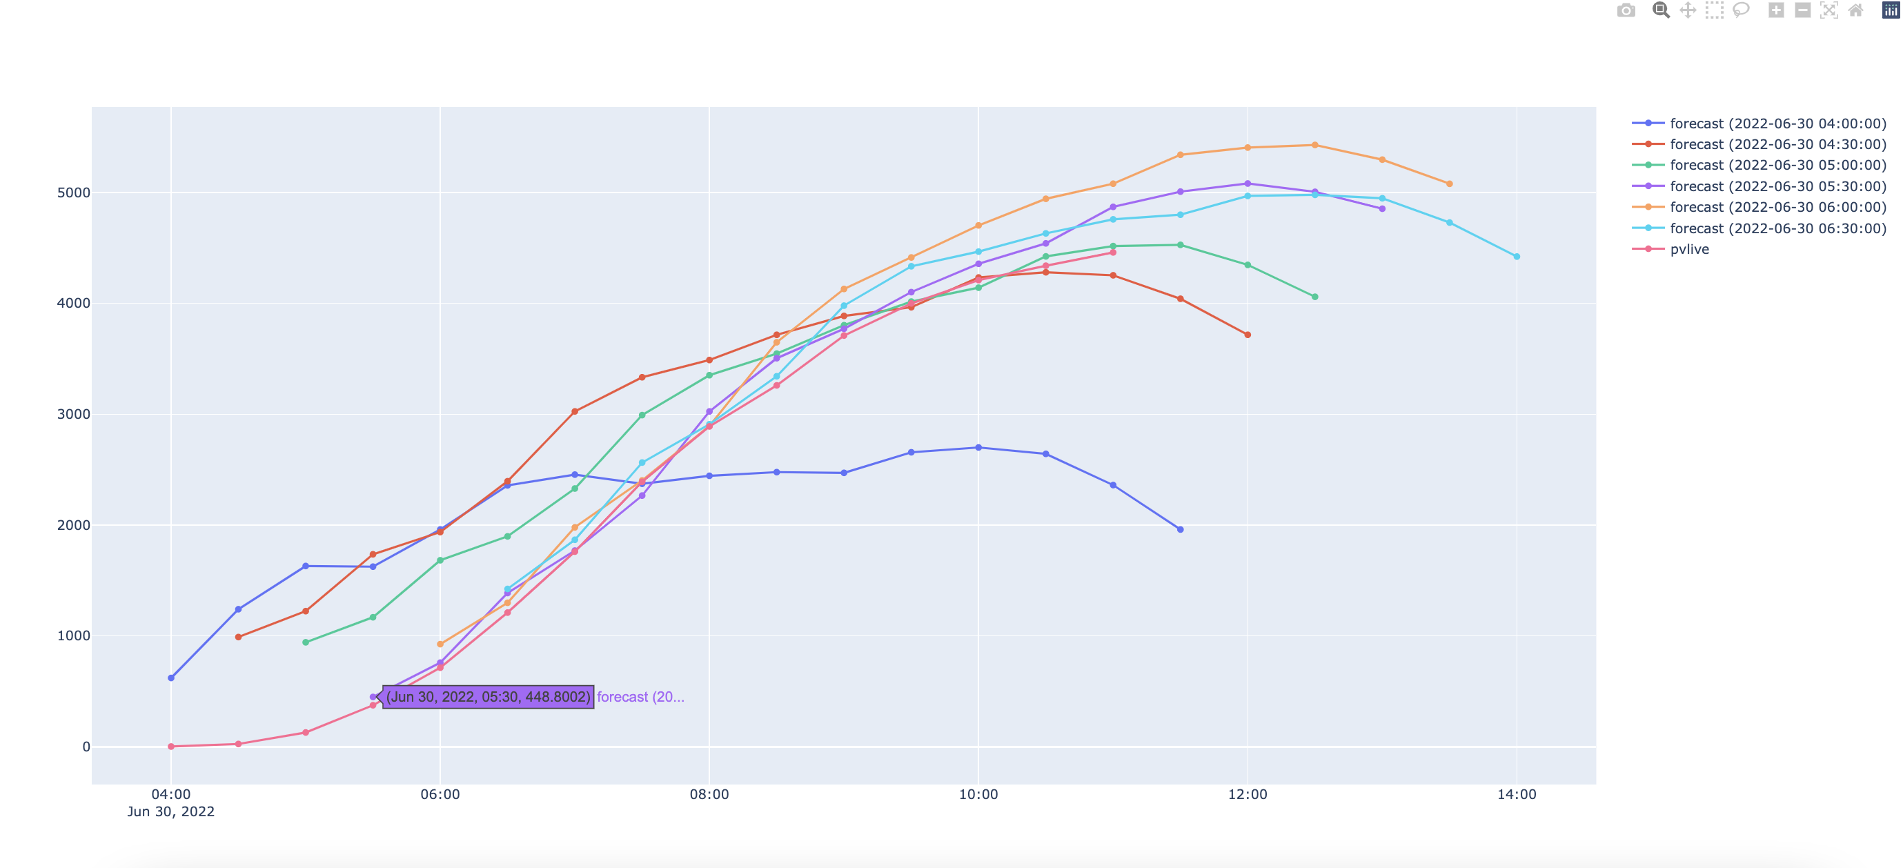
Task: Zoom in using the plus icon
Action: pyautogui.click(x=1776, y=10)
